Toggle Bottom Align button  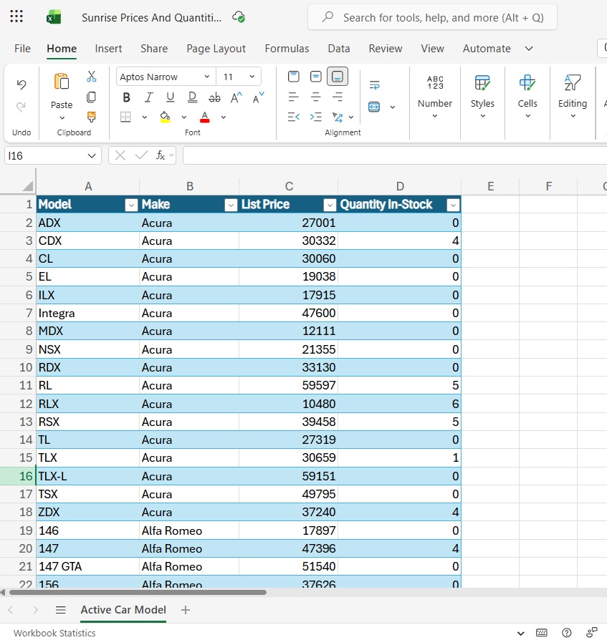pos(338,77)
